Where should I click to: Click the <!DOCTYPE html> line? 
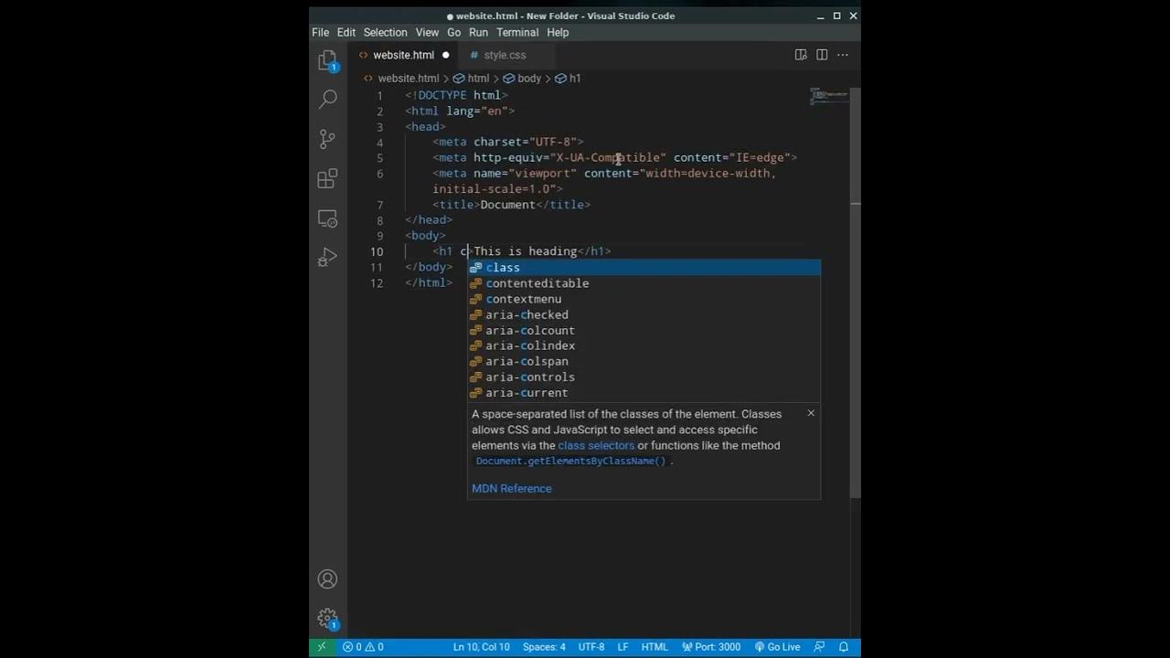[456, 95]
